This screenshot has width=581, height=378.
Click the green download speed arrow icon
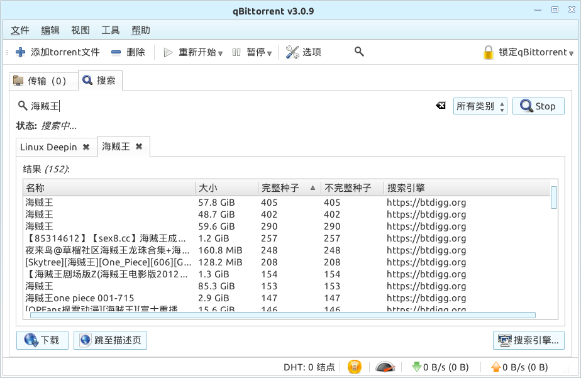416,367
